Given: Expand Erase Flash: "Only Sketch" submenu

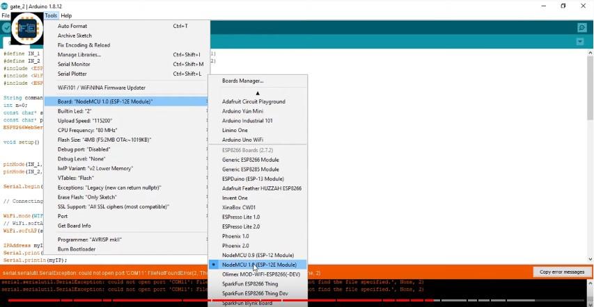Looking at the screenshot, I should point(127,197).
